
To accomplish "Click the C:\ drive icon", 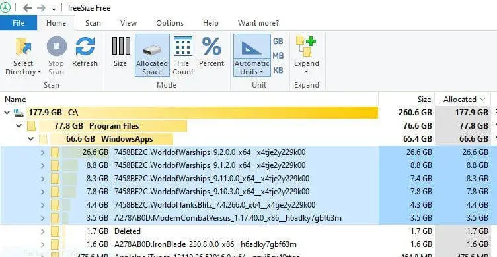I will click(19, 113).
